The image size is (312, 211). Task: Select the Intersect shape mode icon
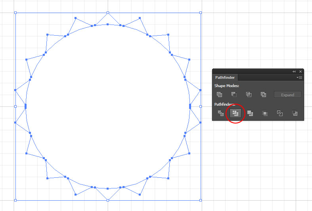[249, 95]
